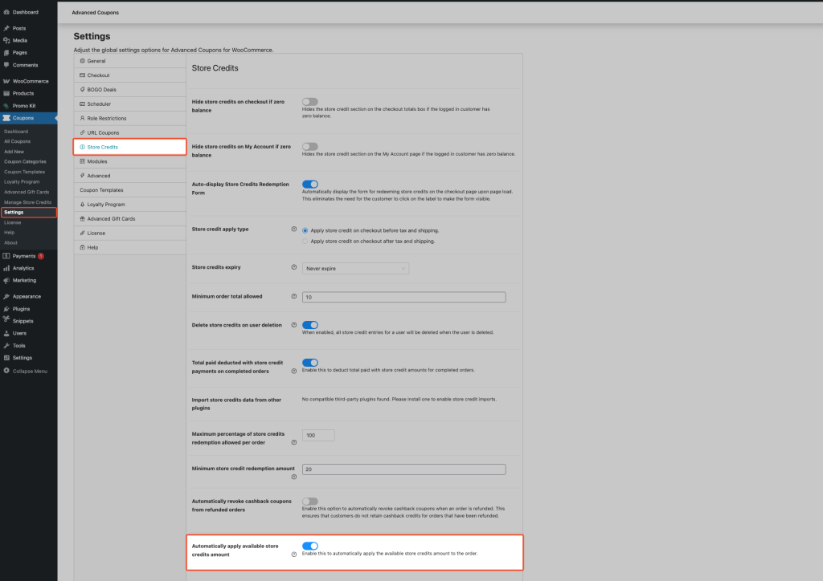
Task: Open the BOGO Deals settings tab
Action: click(x=129, y=90)
